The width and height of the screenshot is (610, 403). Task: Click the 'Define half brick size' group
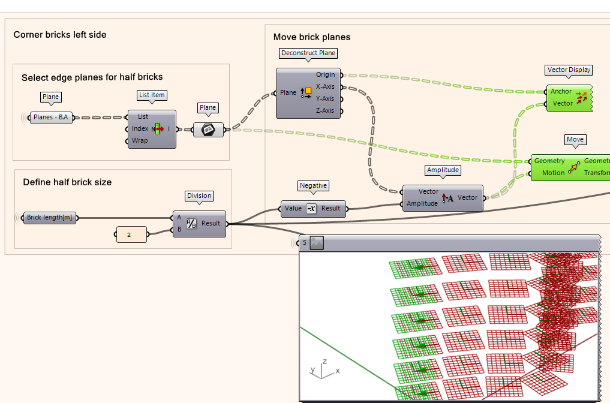pyautogui.click(x=67, y=182)
